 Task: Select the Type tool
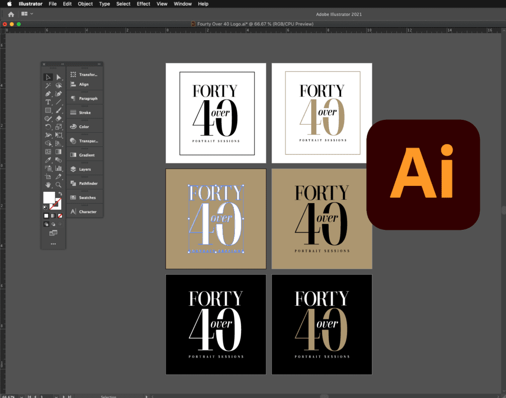pyautogui.click(x=48, y=102)
